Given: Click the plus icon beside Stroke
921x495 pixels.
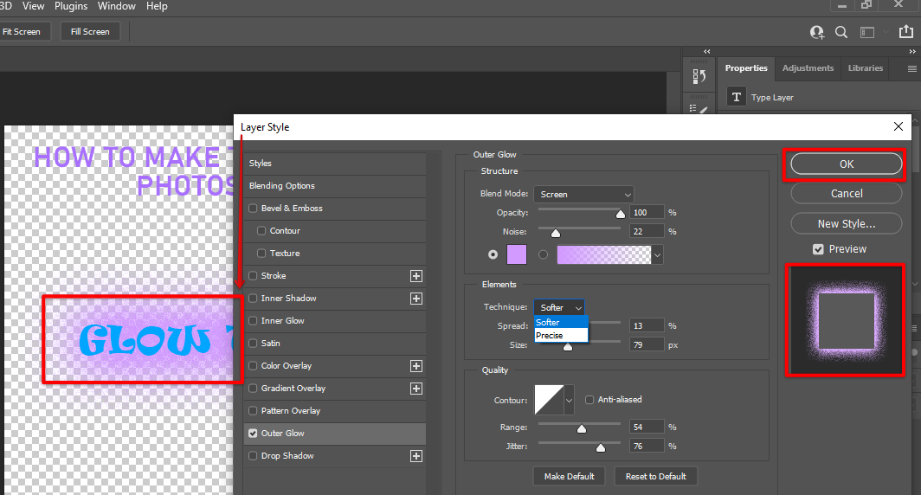Looking at the screenshot, I should (x=416, y=276).
